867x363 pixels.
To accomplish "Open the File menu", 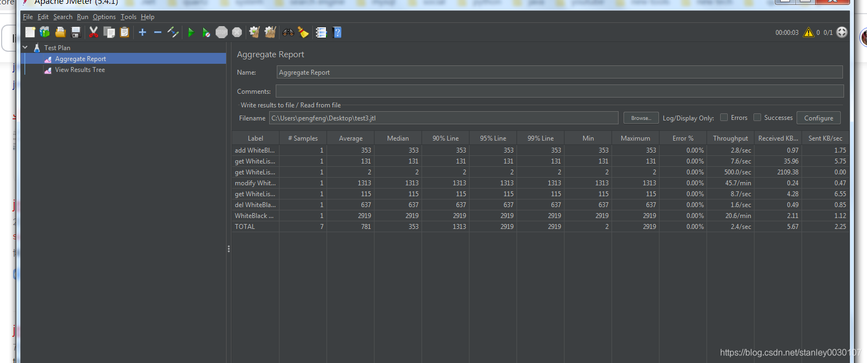I will [x=28, y=17].
